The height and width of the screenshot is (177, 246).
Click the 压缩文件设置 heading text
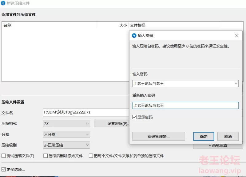point(13,102)
